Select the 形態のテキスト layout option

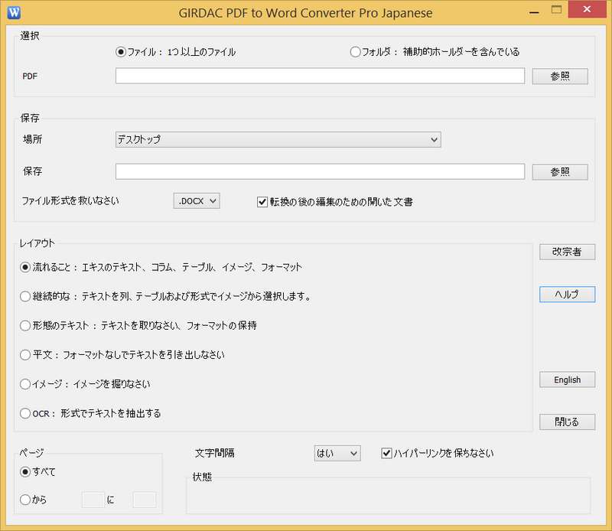tap(25, 325)
